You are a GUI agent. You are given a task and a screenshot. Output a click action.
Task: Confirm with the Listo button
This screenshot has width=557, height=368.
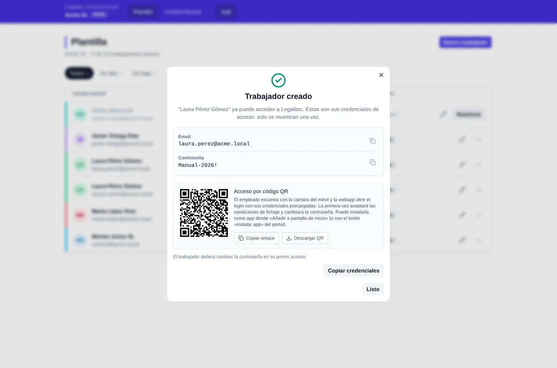click(x=373, y=289)
